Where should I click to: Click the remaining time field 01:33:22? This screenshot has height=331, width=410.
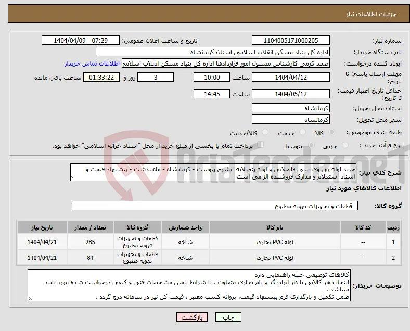[101, 77]
